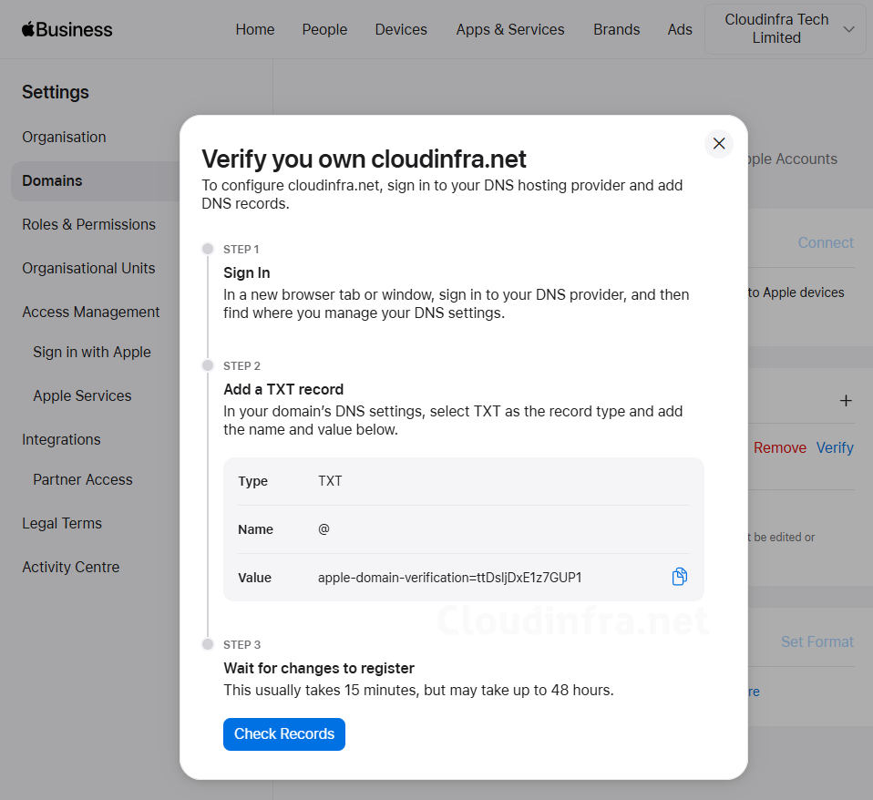Click the STEP 2 label
Screen dimensions: 873x800
point(241,365)
